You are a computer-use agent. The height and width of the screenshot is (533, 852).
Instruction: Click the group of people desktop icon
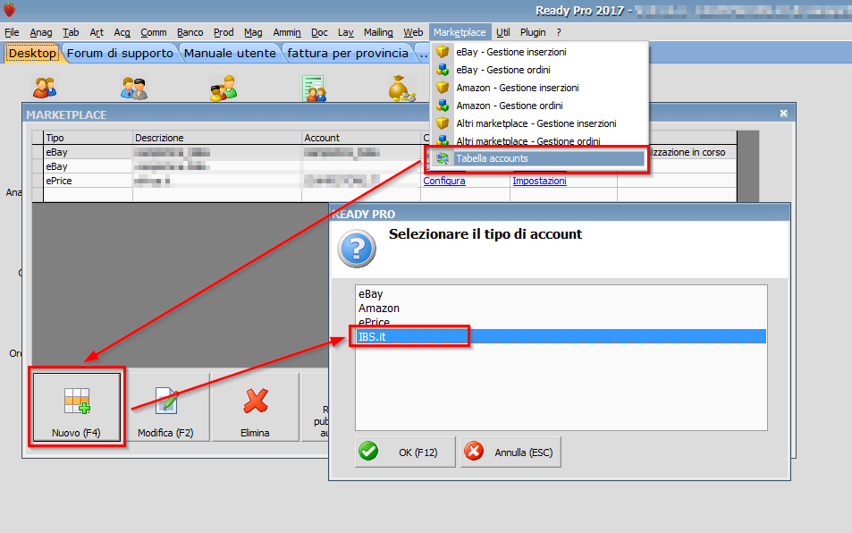[x=224, y=88]
